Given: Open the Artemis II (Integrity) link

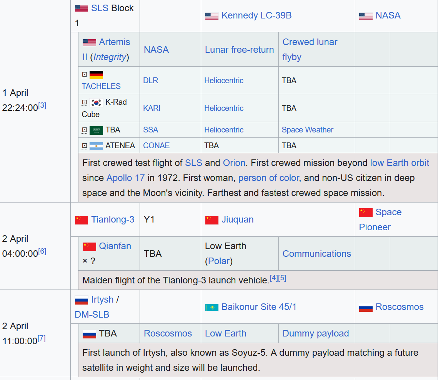Looking at the screenshot, I should (x=106, y=50).
